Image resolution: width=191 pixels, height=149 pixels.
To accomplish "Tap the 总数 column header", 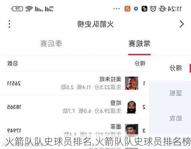I will (x=13, y=63).
